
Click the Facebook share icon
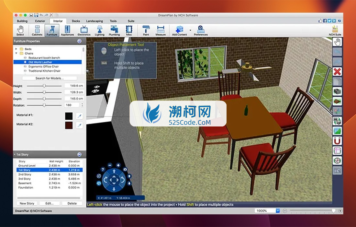point(325,21)
